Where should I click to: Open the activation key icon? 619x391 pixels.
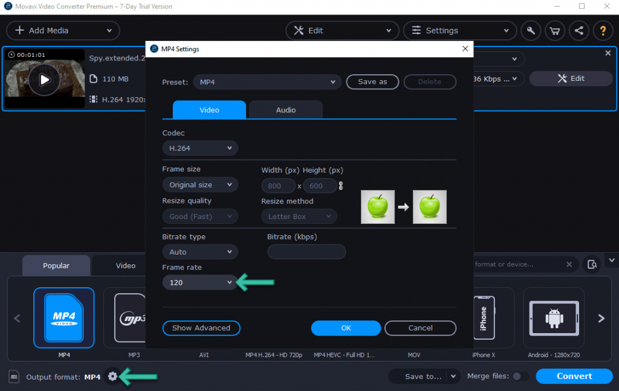coord(530,30)
